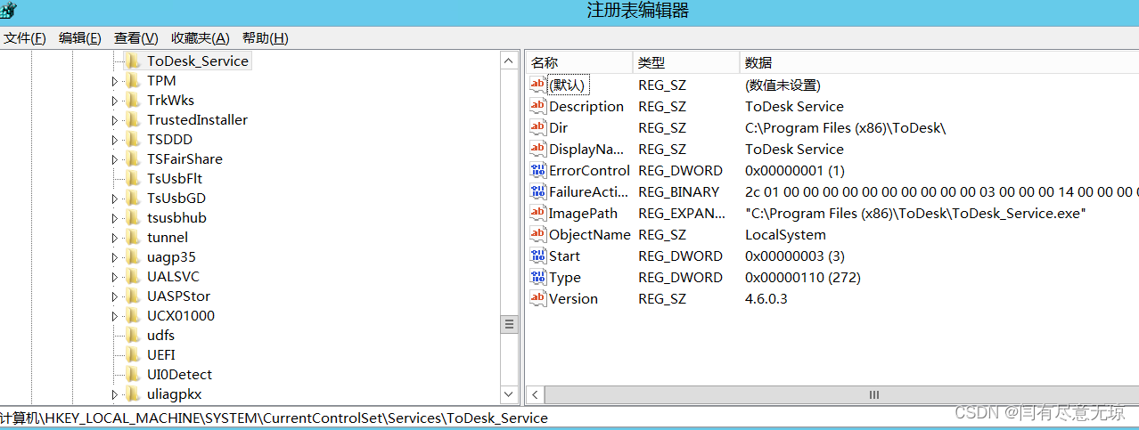
Task: Click the 4.6.0.3 version data cell
Action: [x=766, y=298]
